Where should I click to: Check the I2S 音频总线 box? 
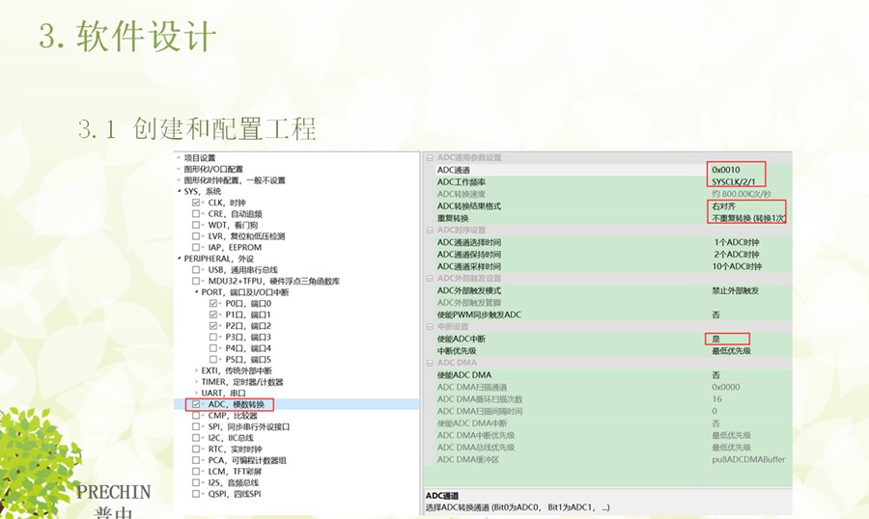click(x=196, y=482)
